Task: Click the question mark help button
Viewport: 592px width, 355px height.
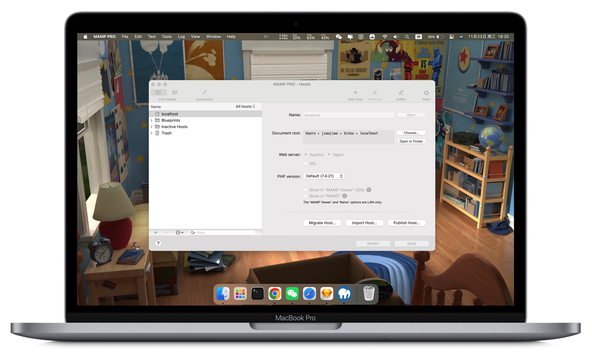Action: [158, 243]
